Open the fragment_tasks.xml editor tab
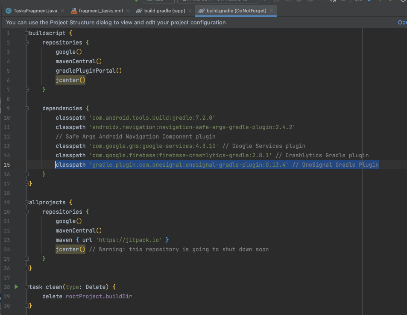The height and width of the screenshot is (315, 407). pos(101,11)
